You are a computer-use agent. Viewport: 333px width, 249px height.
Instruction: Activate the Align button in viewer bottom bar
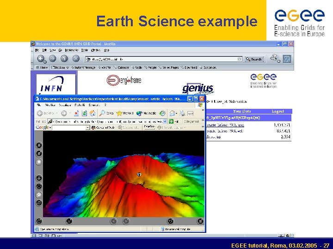(x=69, y=221)
